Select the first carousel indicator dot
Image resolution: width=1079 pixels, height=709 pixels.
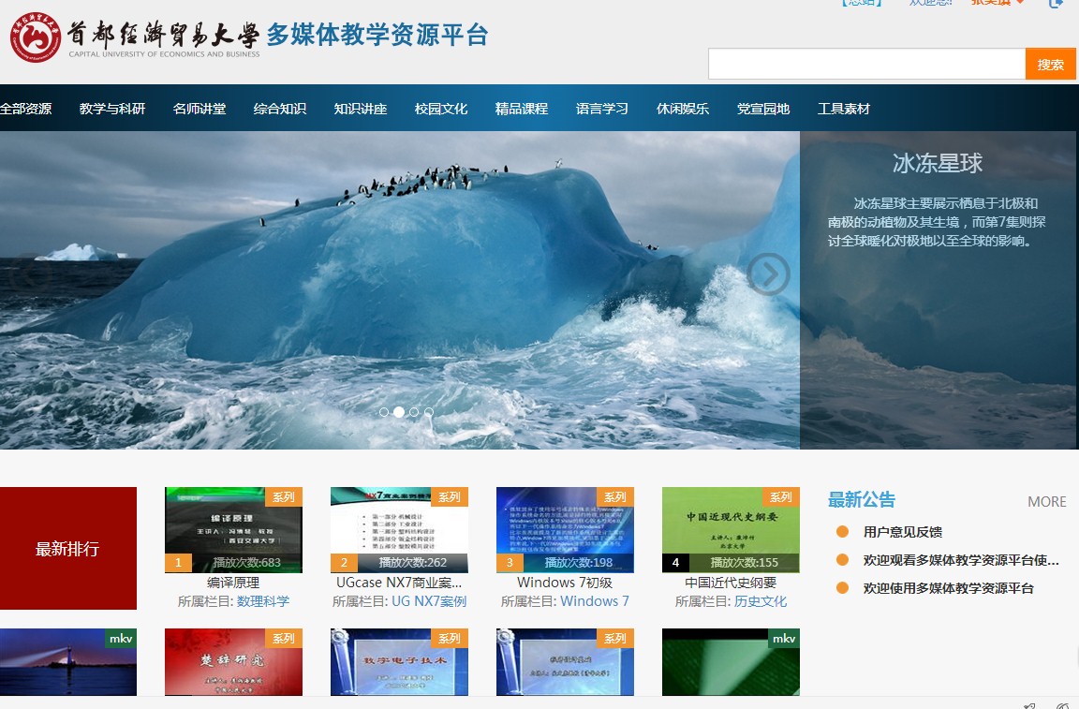[384, 412]
